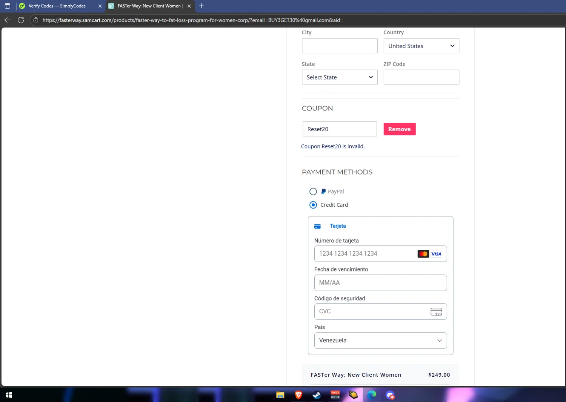This screenshot has width=566, height=402.
Task: Switch to FASTer Way: New Client Women tab
Action: pos(150,6)
